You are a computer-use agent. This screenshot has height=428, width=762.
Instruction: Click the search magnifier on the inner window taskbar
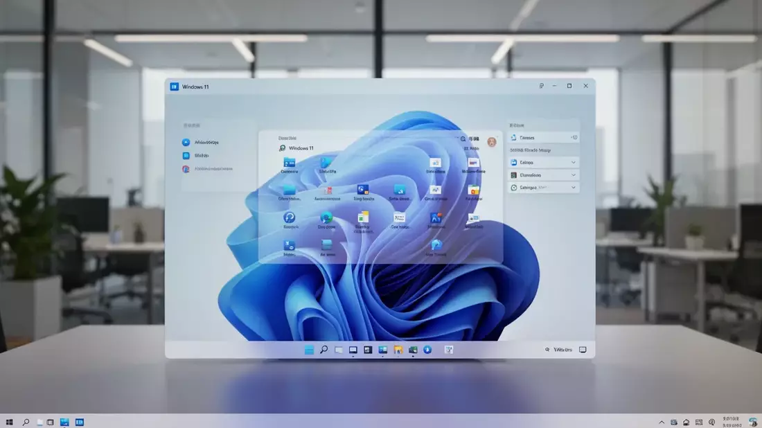tap(324, 349)
